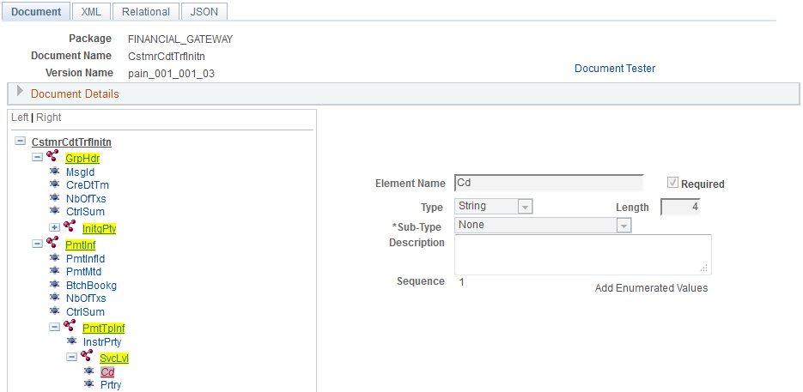The height and width of the screenshot is (392, 803).
Task: Select the PmtMtd element
Action: click(x=83, y=271)
